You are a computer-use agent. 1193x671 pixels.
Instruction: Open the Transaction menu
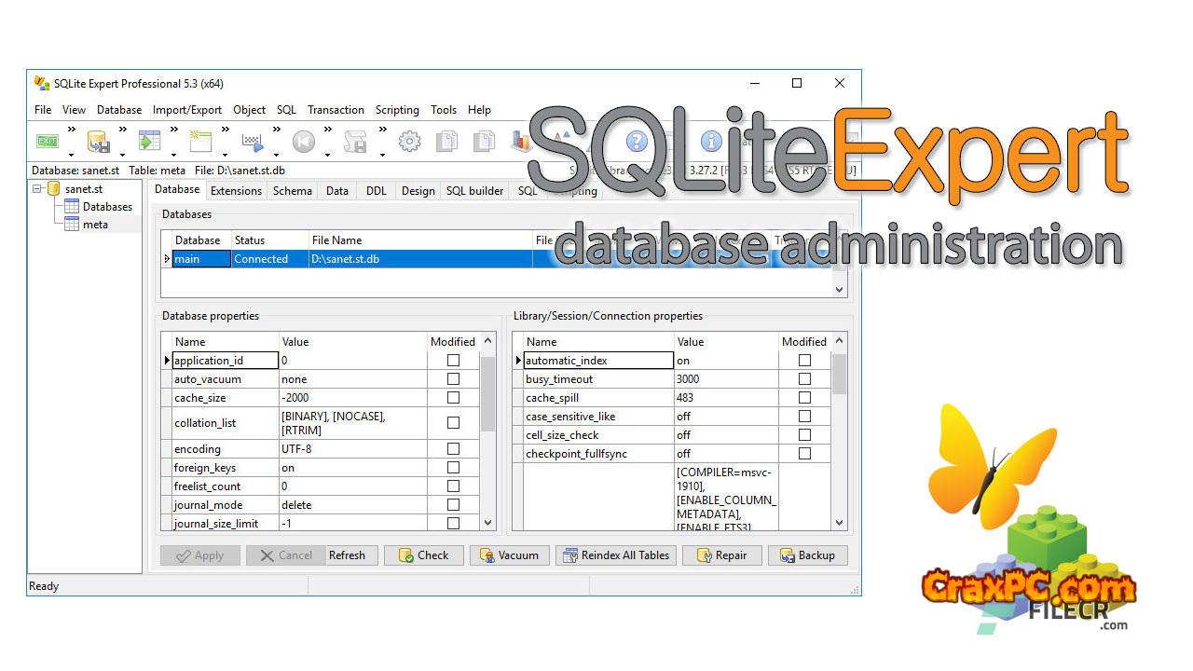pos(336,110)
